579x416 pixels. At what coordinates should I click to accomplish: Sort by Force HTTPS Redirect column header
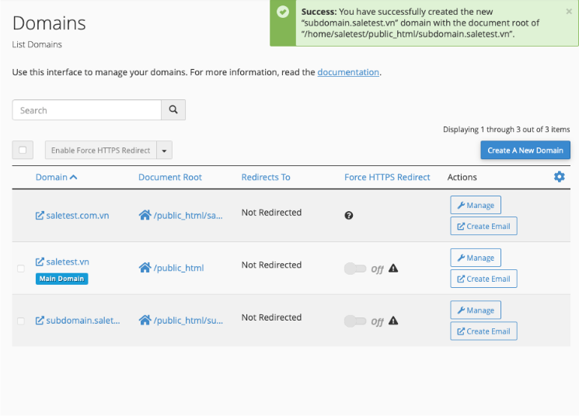point(387,177)
